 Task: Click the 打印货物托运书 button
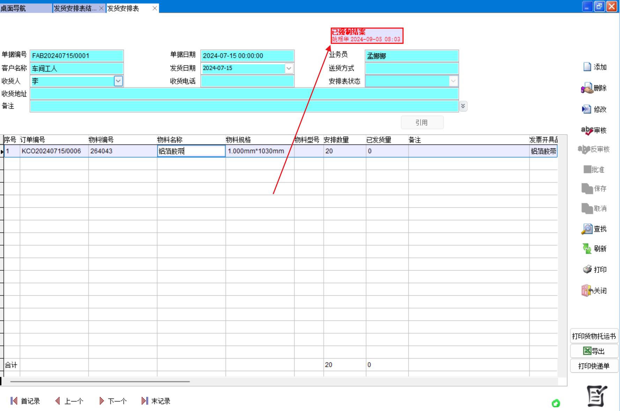594,336
